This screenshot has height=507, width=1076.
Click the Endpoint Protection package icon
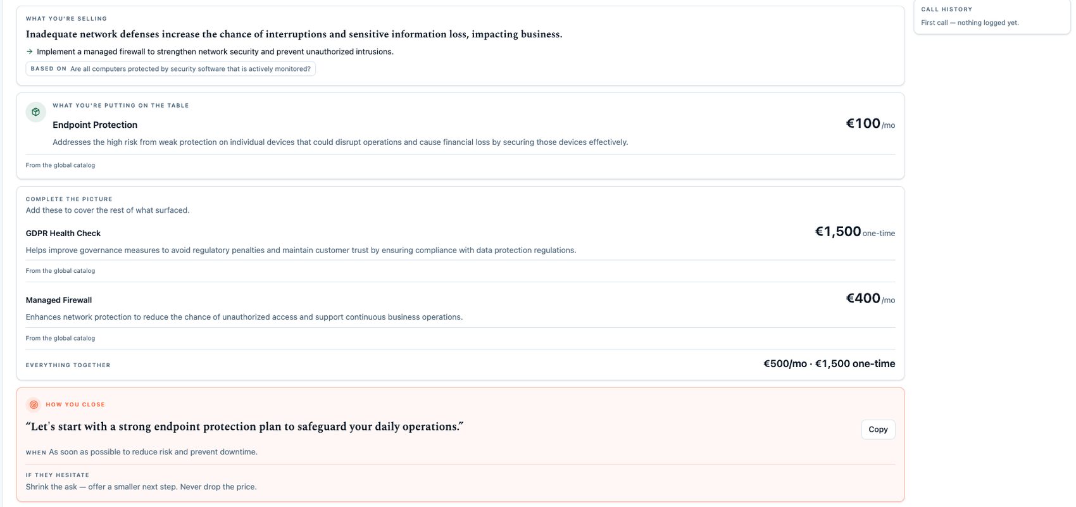(36, 112)
